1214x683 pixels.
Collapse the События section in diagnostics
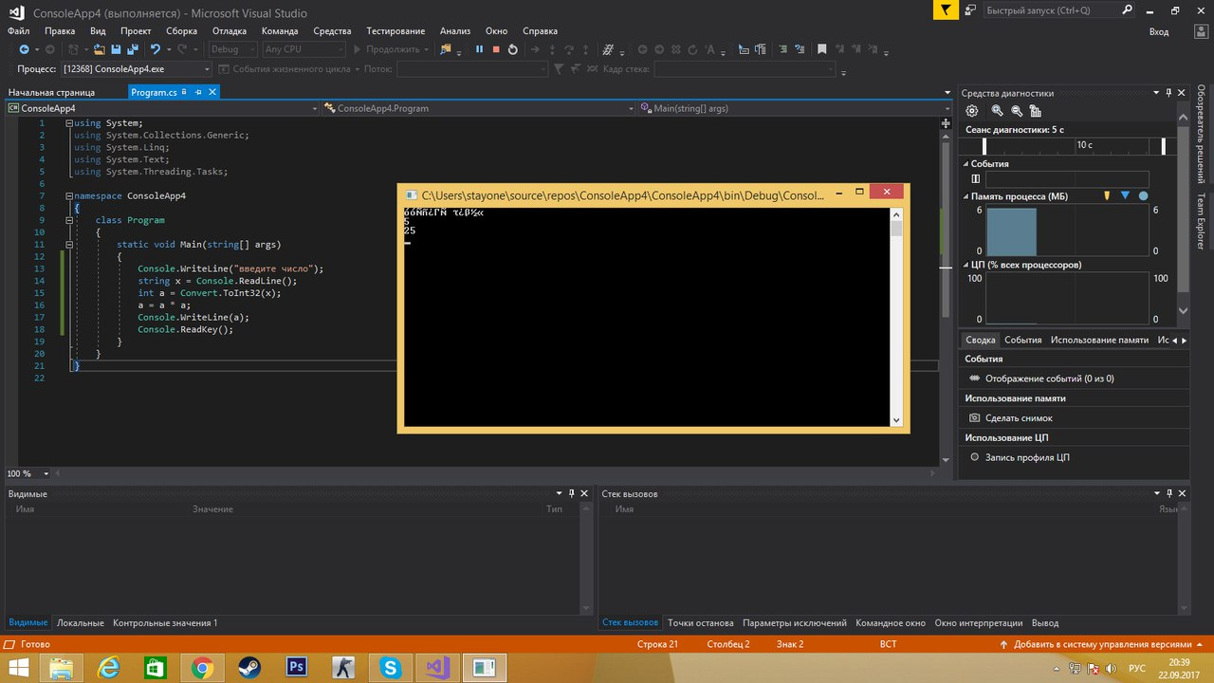tap(966, 164)
